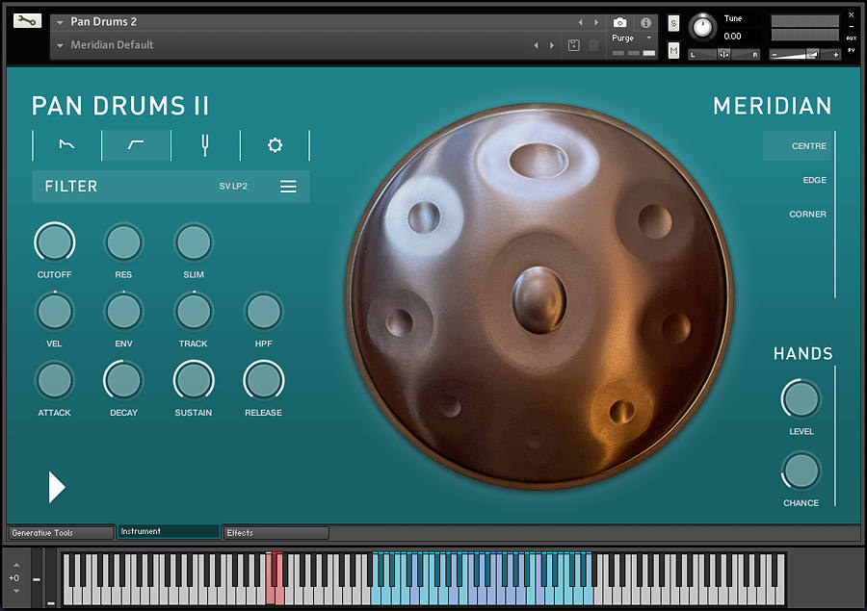
Task: Open the tuning fork page icon
Action: click(x=205, y=145)
